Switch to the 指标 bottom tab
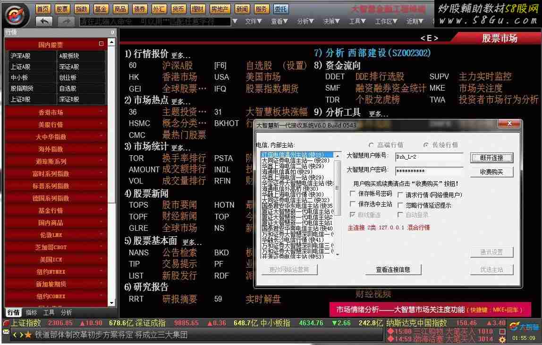Screen dimensions: 542x345 point(31,313)
